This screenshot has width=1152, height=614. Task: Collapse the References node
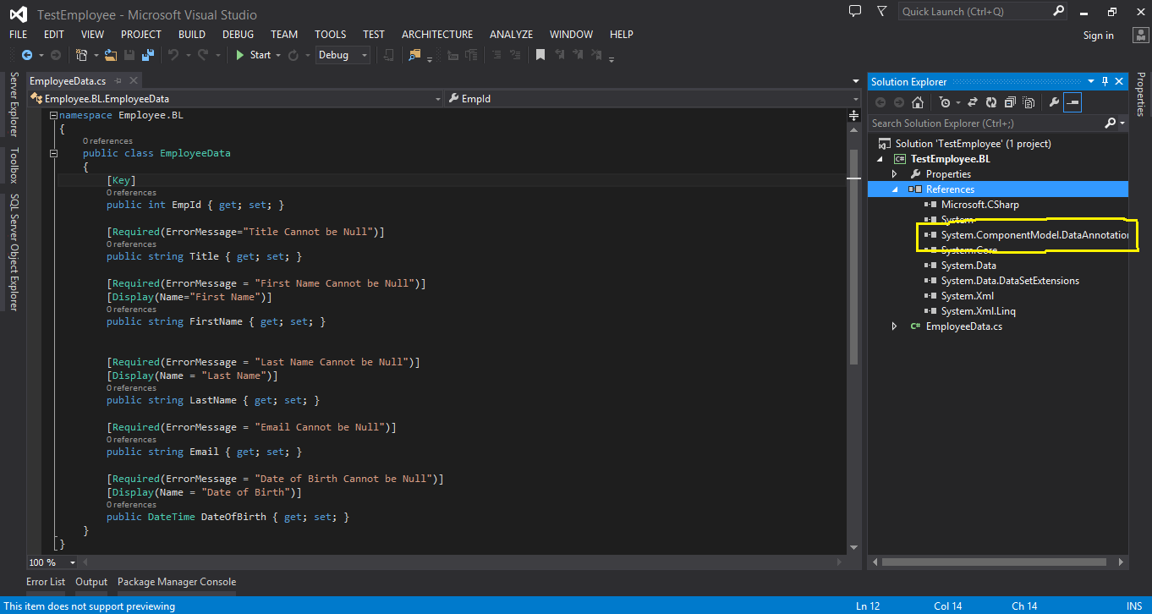coord(895,189)
